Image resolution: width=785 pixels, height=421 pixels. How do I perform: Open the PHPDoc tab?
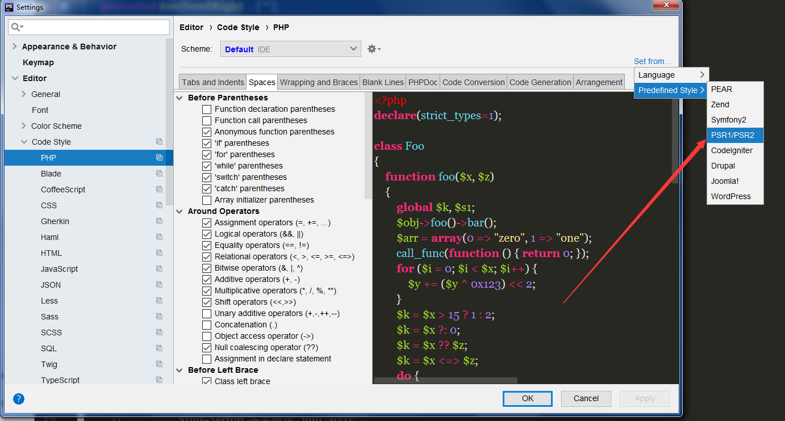click(423, 82)
